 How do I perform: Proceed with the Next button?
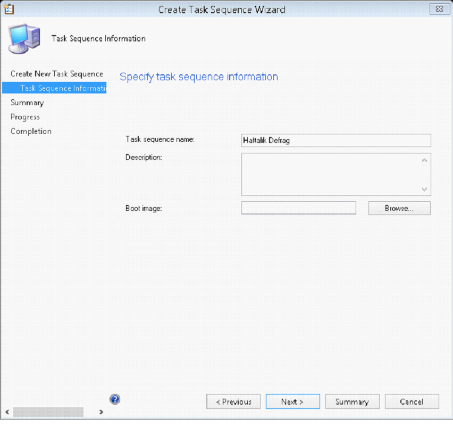[292, 401]
